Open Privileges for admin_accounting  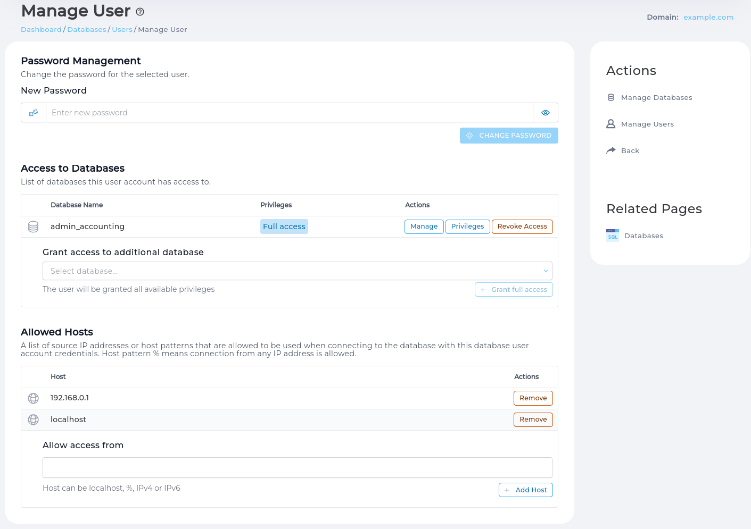tap(467, 226)
